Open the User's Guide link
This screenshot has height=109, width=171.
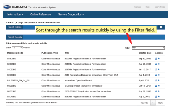click(x=160, y=7)
